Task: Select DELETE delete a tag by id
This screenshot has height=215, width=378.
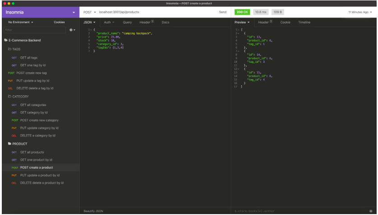Action: pos(35,88)
